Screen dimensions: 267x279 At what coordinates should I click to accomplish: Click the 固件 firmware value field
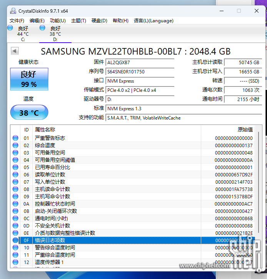[140, 62]
